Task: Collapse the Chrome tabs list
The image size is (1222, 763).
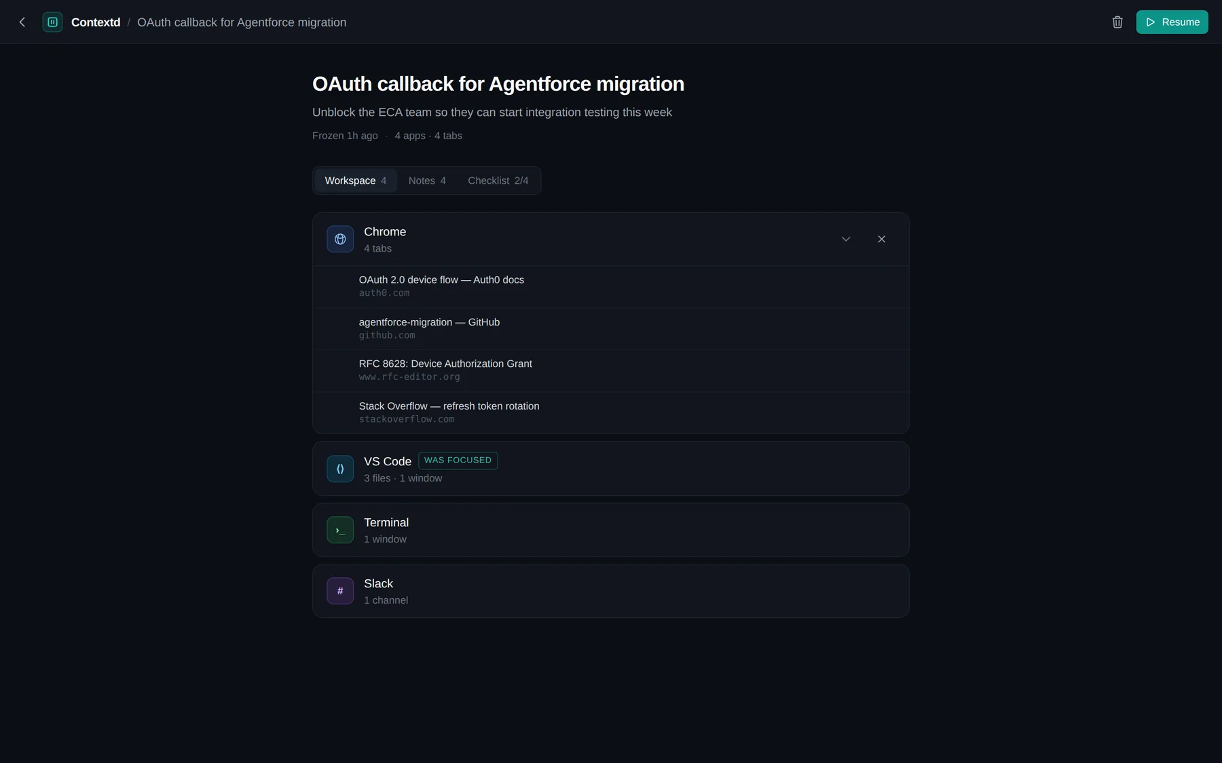Action: 846,239
